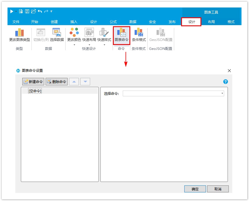The width and height of the screenshot is (249, 201).
Task: Close the 图表命令设置 dialog
Action: coord(229,71)
